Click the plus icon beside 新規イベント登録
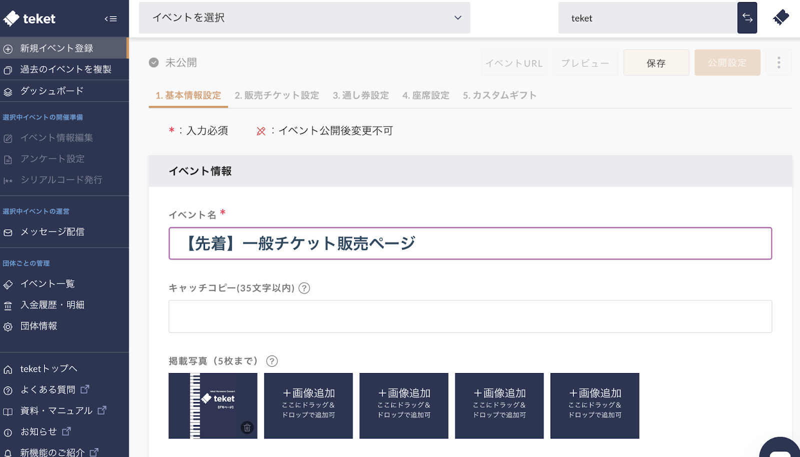 point(8,49)
